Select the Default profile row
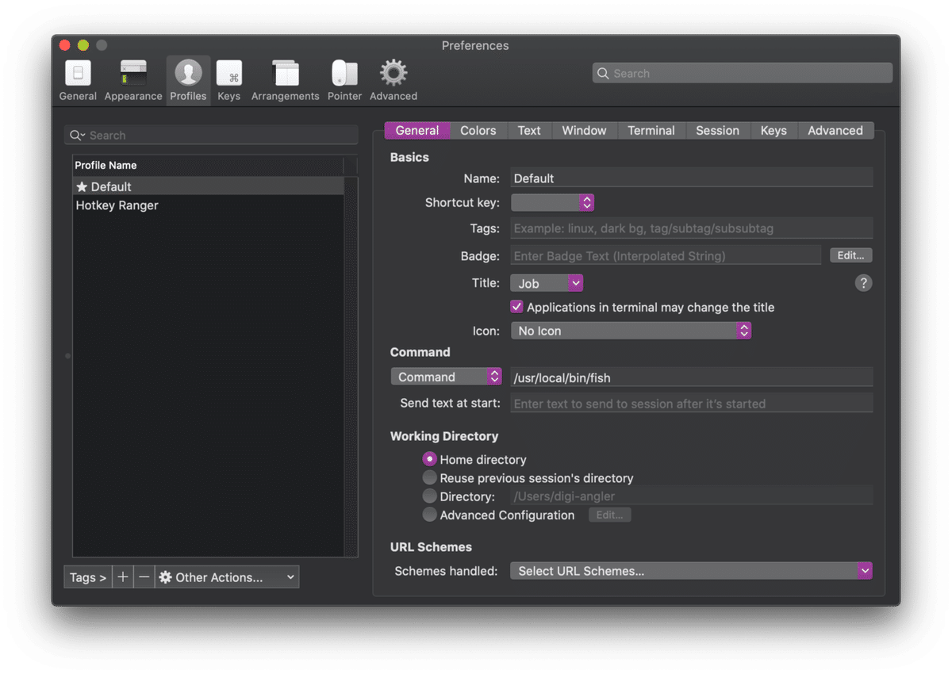This screenshot has width=952, height=674. coord(209,186)
